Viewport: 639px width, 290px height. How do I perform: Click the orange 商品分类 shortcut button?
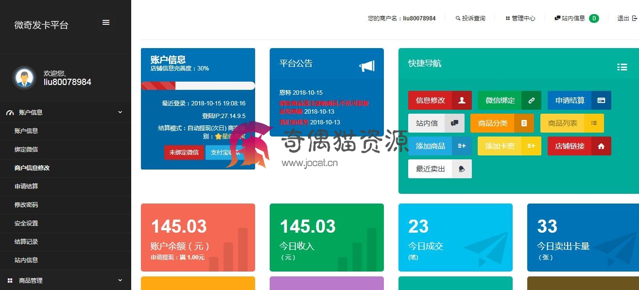click(502, 123)
